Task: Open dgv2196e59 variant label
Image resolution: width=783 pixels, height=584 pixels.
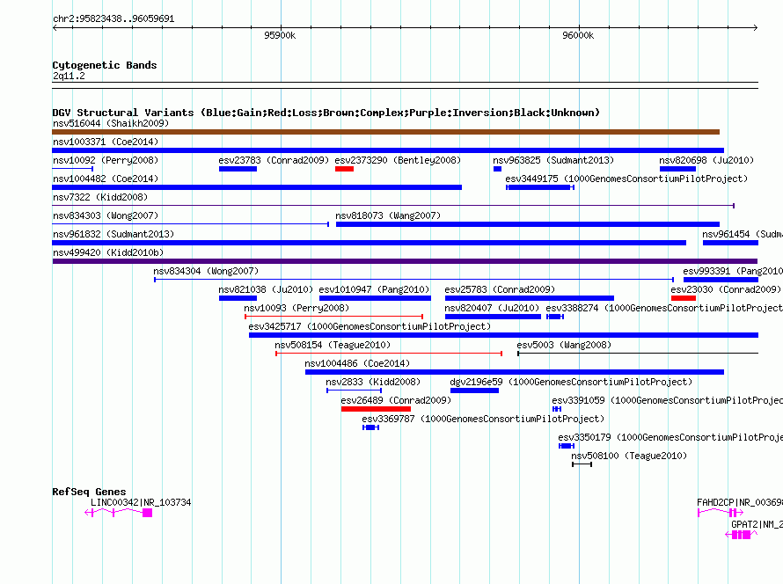Action: [571, 382]
